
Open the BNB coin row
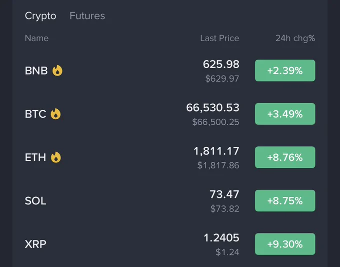[x=170, y=71]
